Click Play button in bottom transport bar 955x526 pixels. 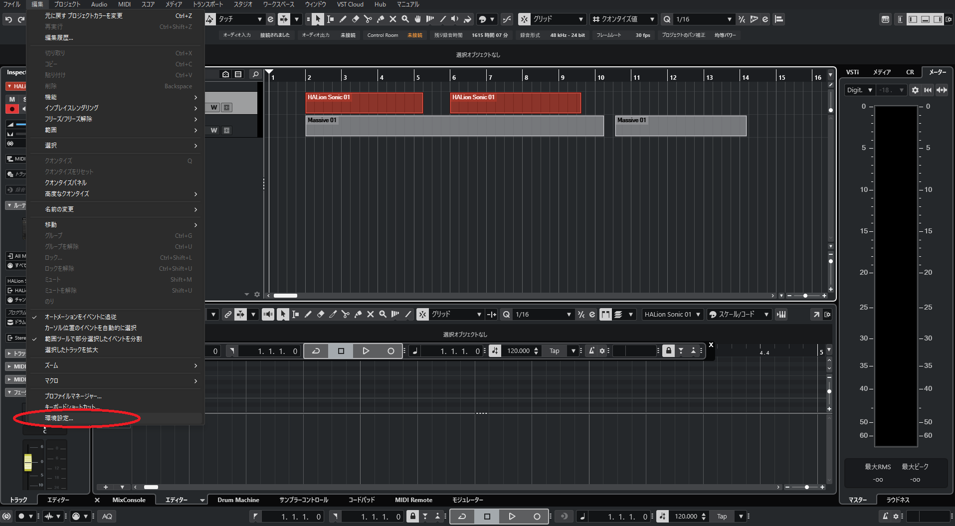(512, 517)
